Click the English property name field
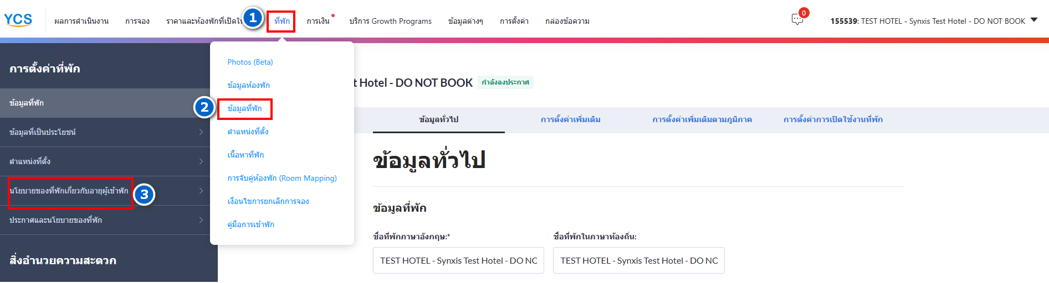1049x283 pixels. click(459, 260)
